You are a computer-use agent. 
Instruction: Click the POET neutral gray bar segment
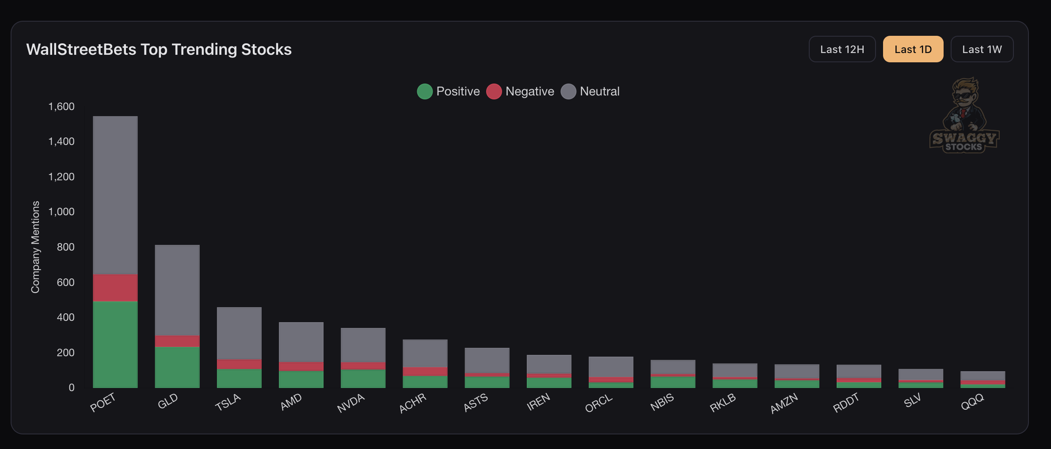click(115, 194)
